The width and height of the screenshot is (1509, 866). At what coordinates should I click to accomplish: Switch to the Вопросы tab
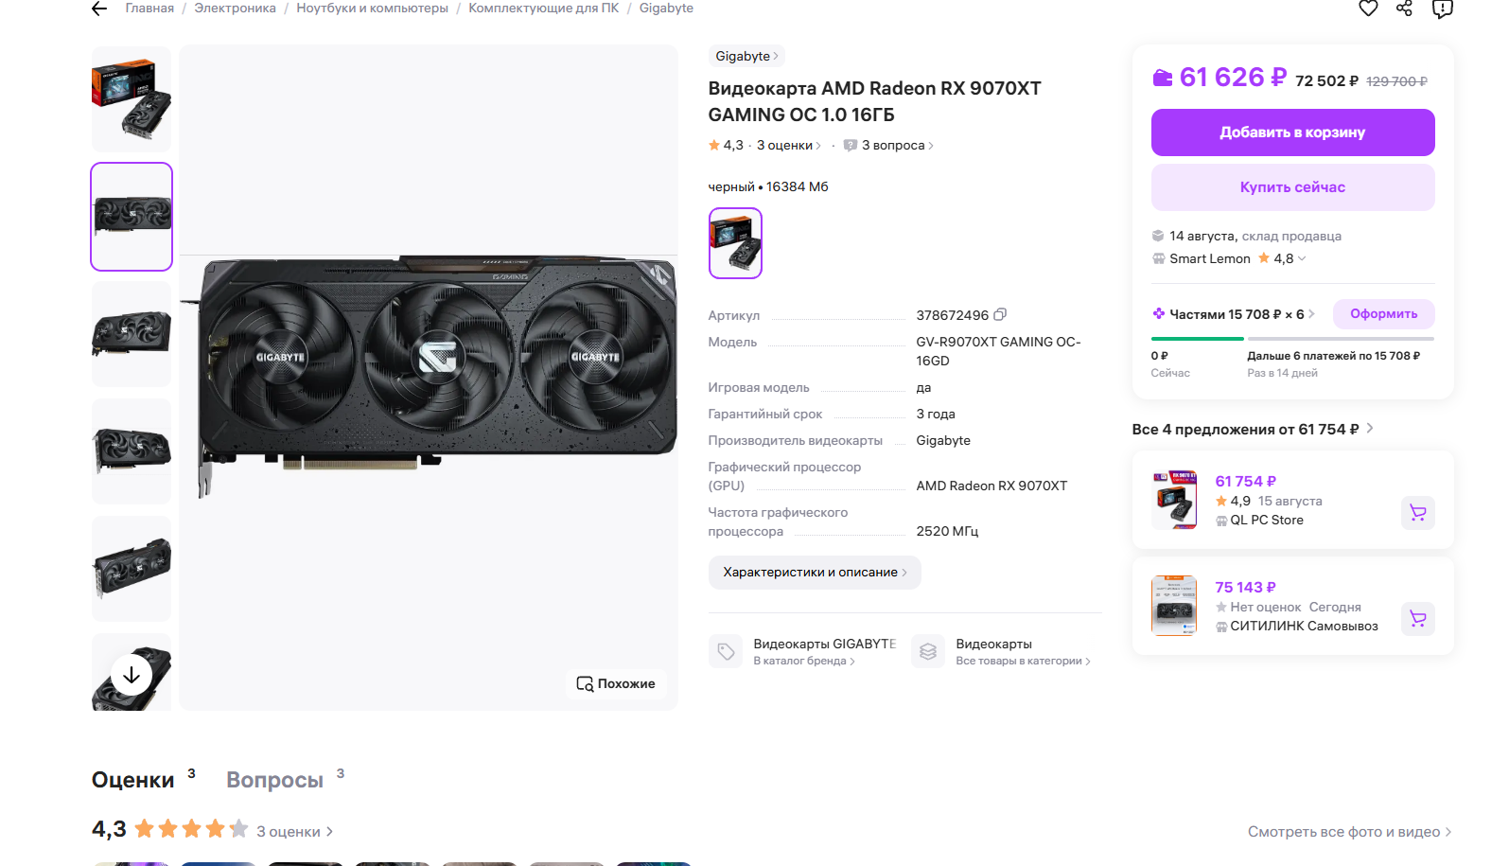click(274, 780)
